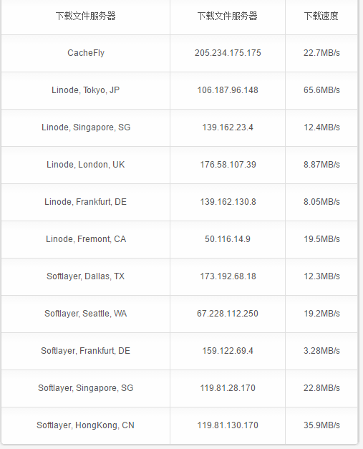
Task: Select Linode, London, UK cell
Action: pos(86,165)
